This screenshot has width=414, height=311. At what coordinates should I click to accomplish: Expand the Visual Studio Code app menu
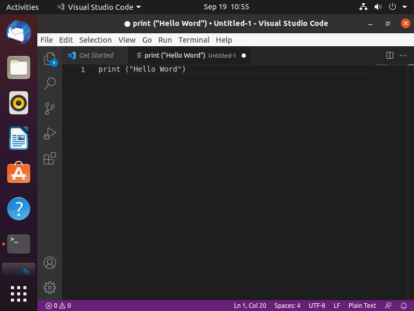coord(99,7)
